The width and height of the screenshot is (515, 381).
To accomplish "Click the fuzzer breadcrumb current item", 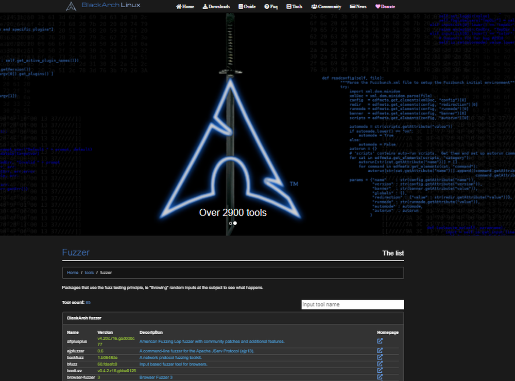I will 106,273.
